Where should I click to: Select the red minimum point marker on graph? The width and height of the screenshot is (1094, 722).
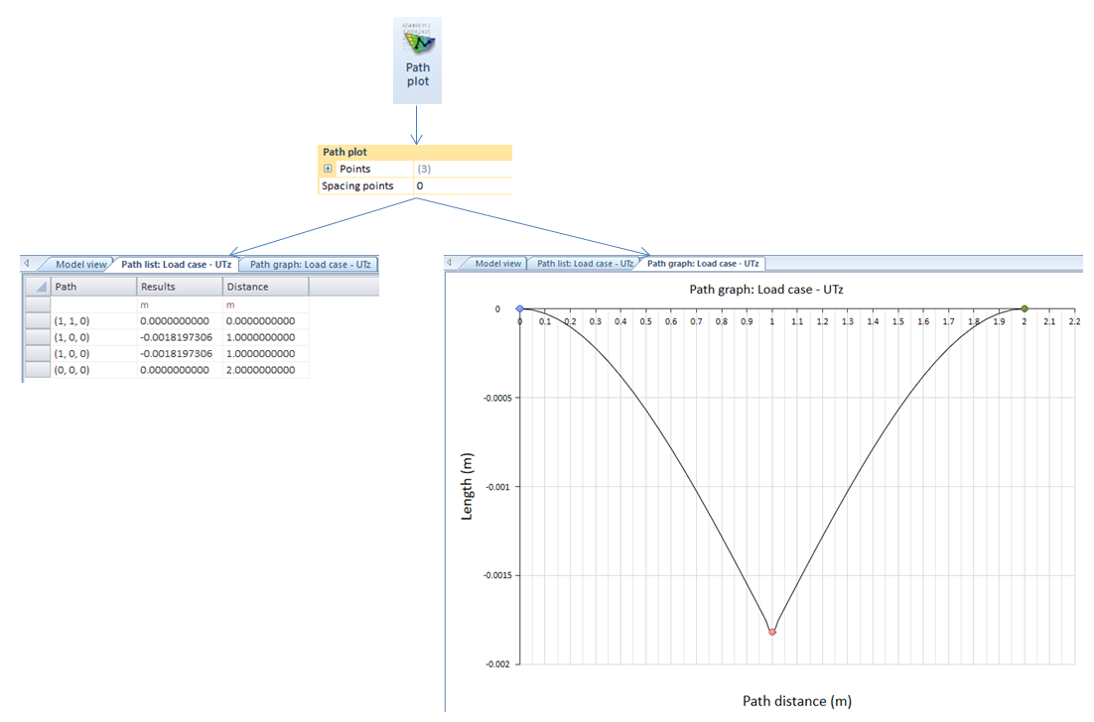[x=772, y=632]
